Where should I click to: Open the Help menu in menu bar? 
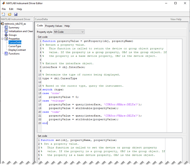click(19, 9)
